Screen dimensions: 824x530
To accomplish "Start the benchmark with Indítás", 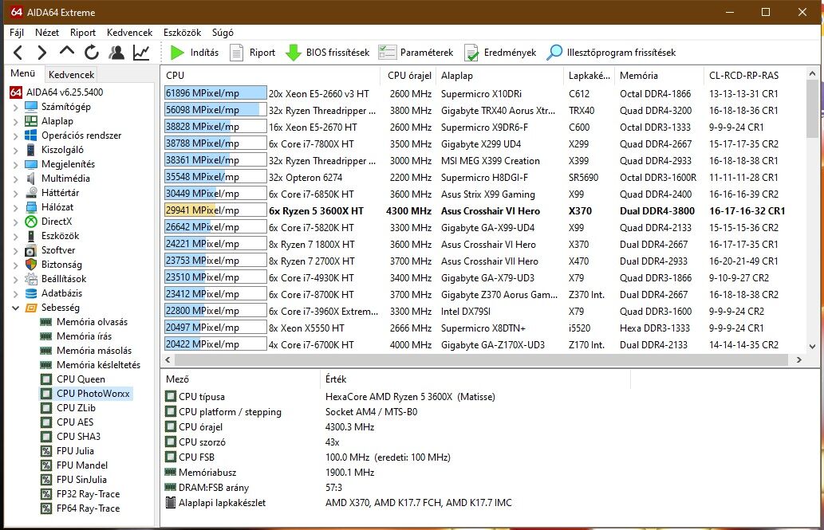I will [194, 53].
